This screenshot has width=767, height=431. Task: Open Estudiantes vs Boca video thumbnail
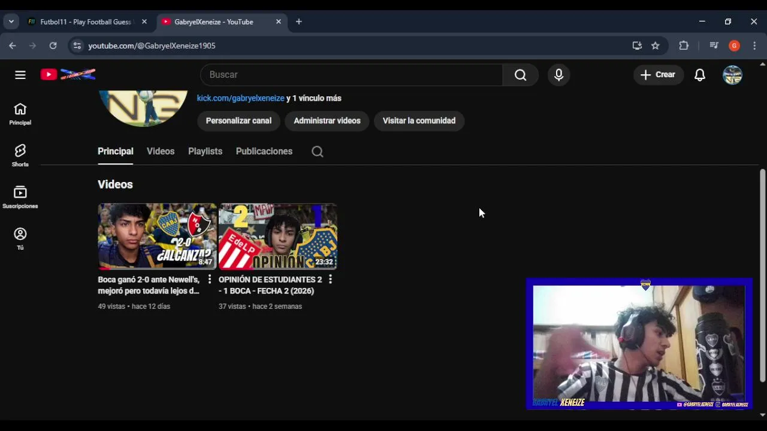278,236
